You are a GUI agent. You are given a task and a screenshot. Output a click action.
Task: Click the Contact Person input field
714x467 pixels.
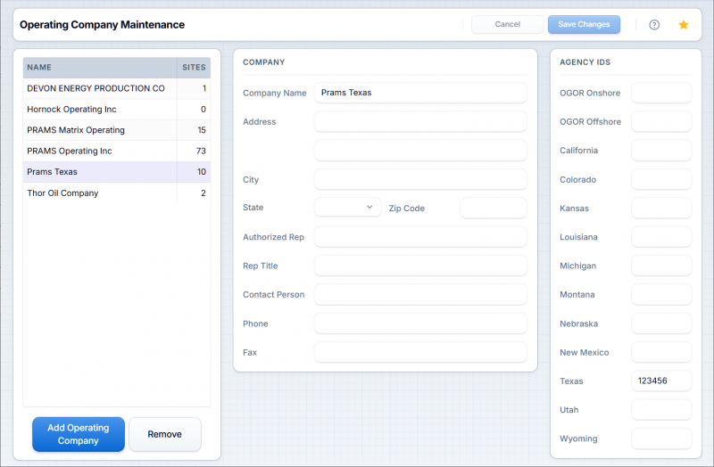click(x=420, y=294)
